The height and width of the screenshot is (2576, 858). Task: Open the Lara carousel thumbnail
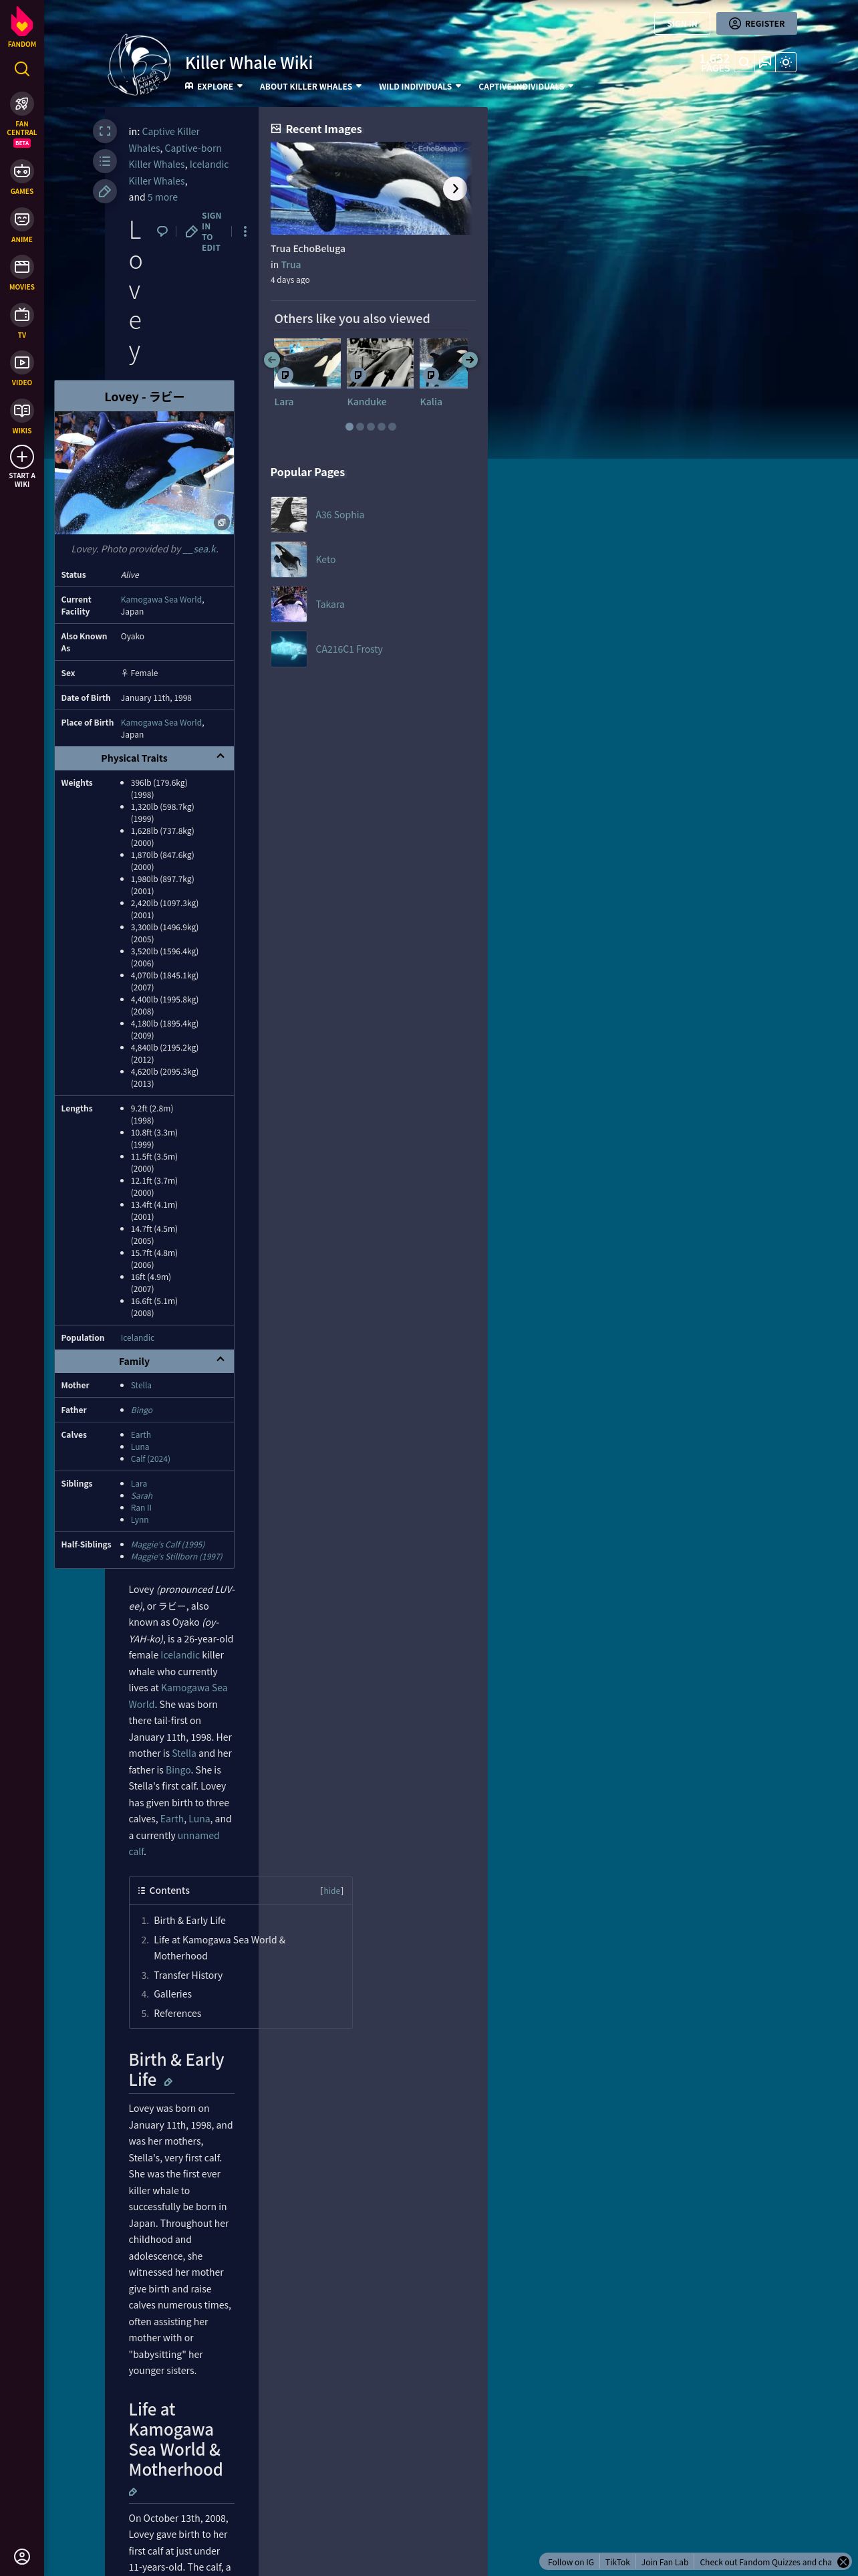click(307, 362)
